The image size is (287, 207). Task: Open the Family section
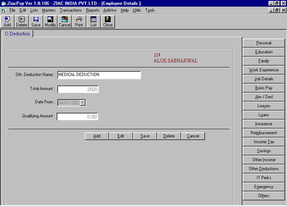[264, 61]
